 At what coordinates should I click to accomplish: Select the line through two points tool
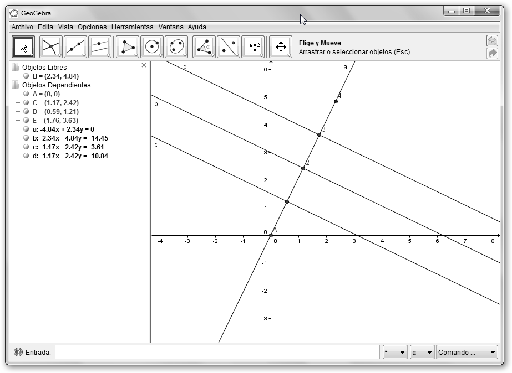click(75, 47)
